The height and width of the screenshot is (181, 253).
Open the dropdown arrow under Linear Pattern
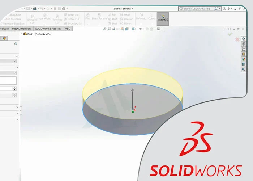pos(99,24)
